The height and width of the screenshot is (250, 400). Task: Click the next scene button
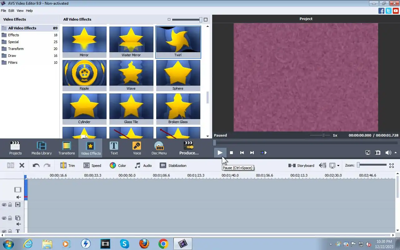[263, 152]
